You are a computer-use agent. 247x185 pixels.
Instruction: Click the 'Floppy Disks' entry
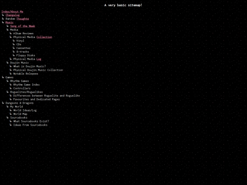[26, 55]
